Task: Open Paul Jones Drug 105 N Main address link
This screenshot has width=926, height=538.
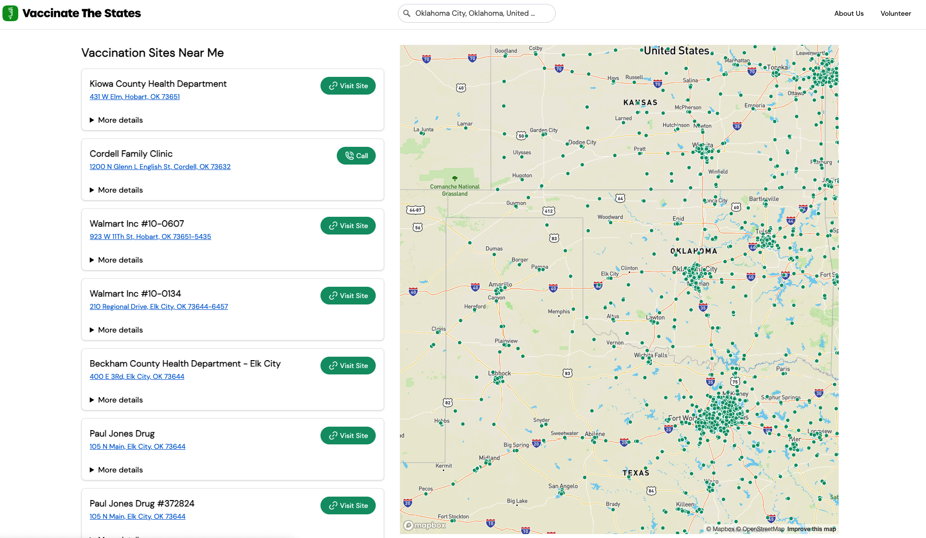Action: click(x=138, y=446)
